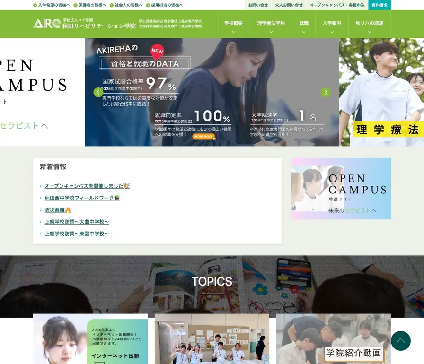
Task: Click arrow bullet before 上級学校訪問〜東雲中学校〜
Action: (x=41, y=234)
